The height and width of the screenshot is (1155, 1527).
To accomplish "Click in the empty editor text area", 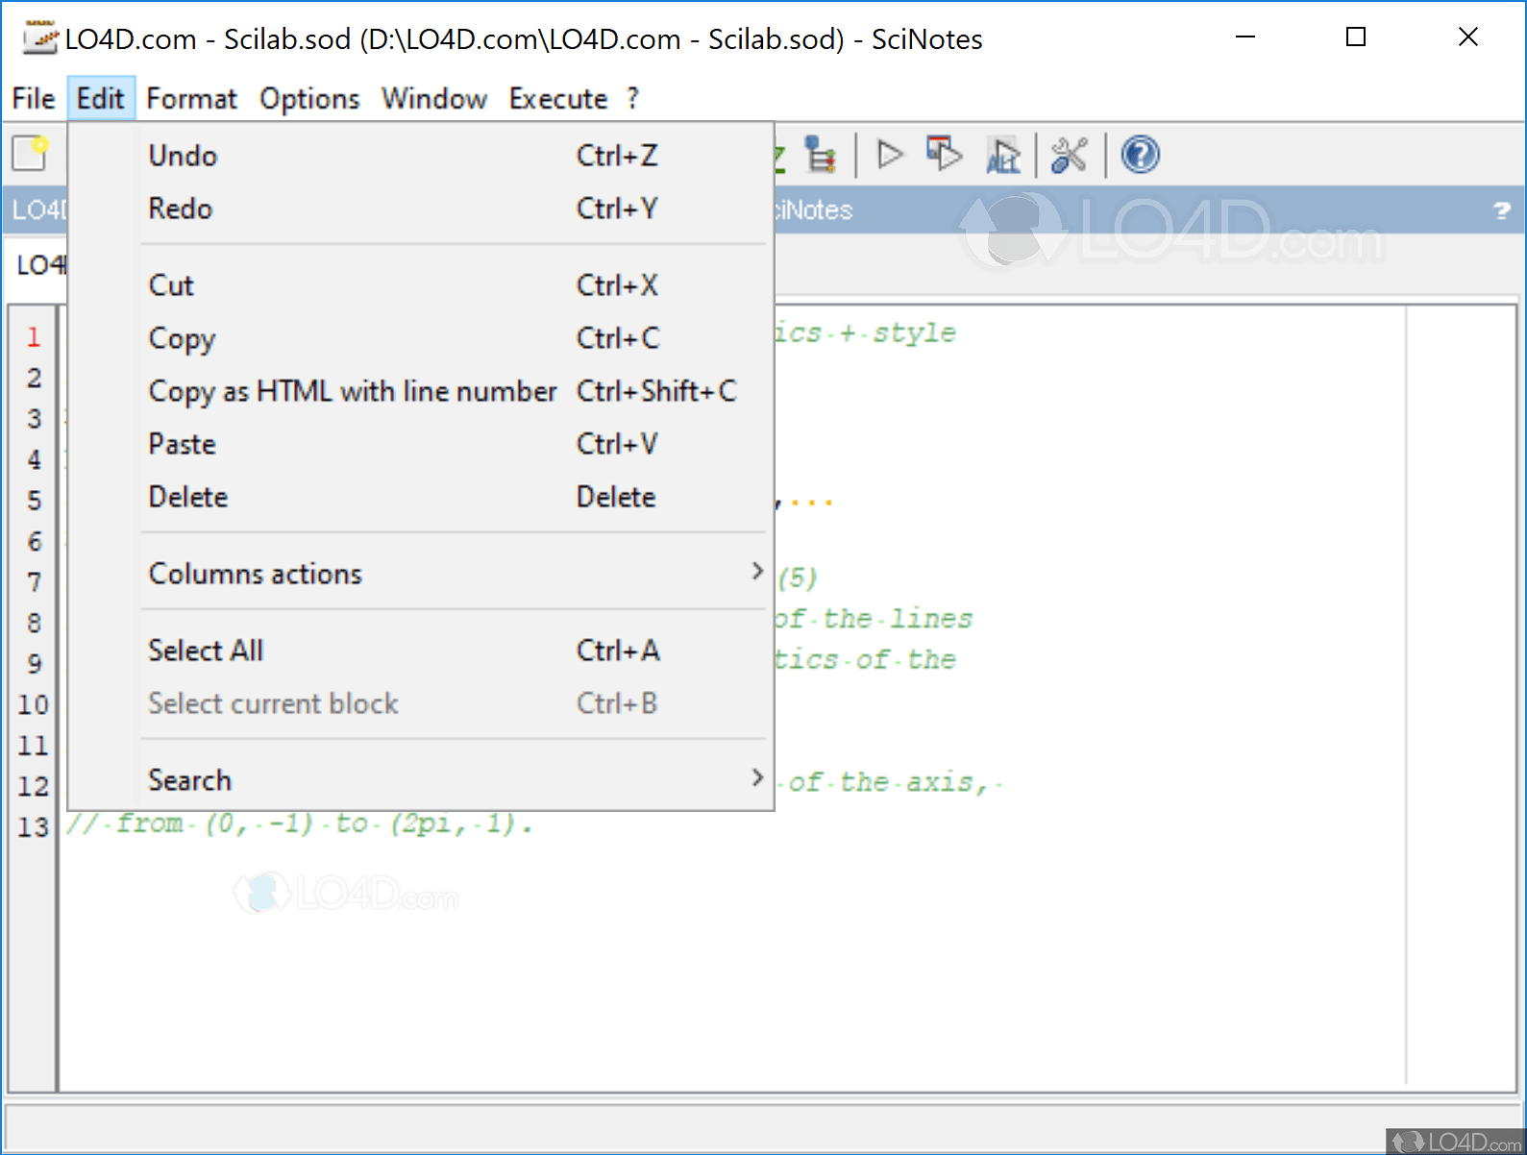I will click(730, 961).
